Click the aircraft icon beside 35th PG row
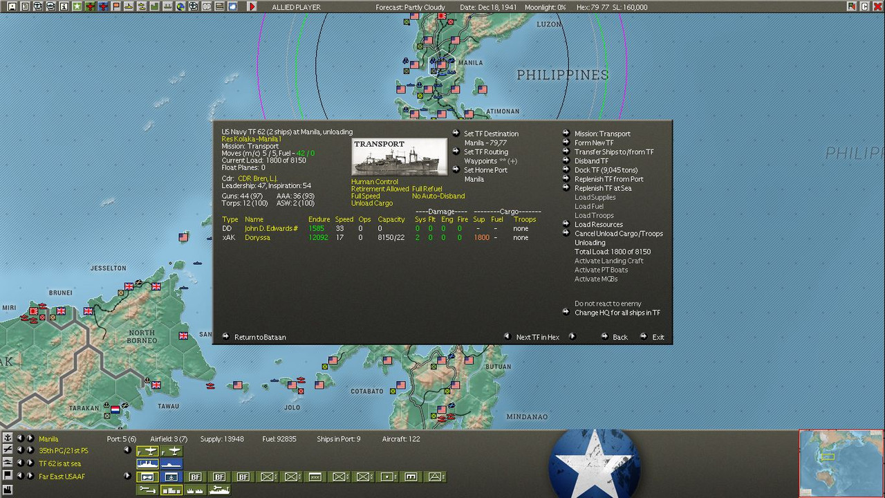 [x=8, y=450]
